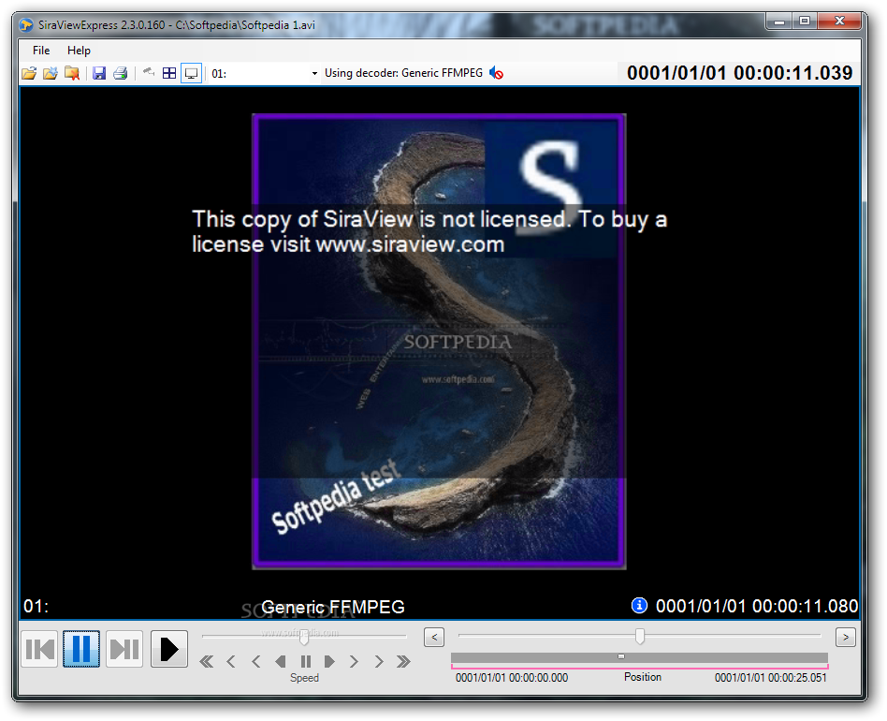Viewport: 887px width, 721px height.
Task: Click the grey camera icon in toolbar
Action: coord(148,72)
